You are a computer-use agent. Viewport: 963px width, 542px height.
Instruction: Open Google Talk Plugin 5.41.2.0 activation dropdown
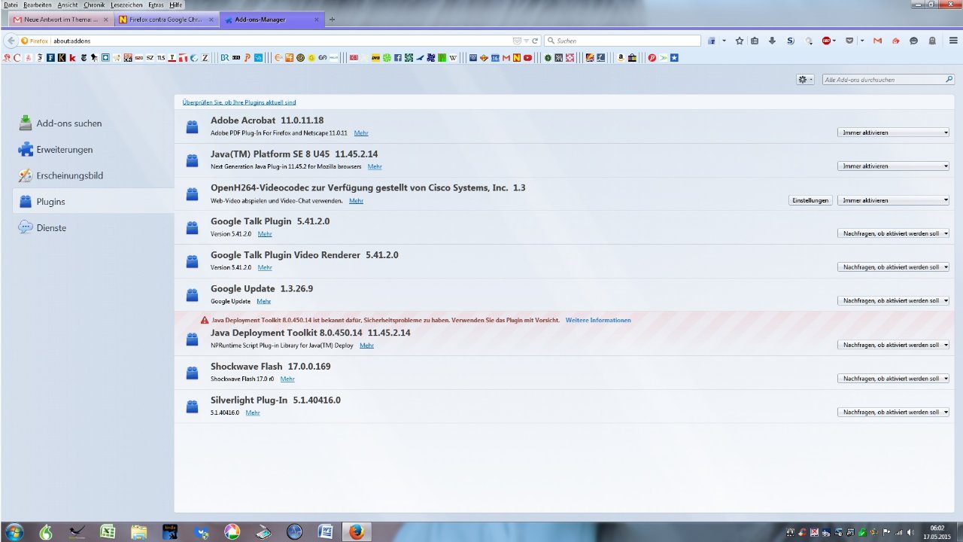click(893, 233)
